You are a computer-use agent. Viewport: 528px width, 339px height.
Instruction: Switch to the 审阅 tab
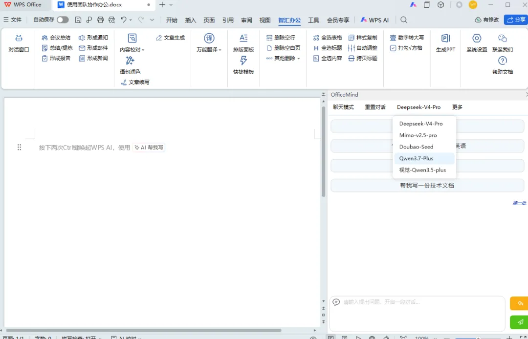click(246, 20)
